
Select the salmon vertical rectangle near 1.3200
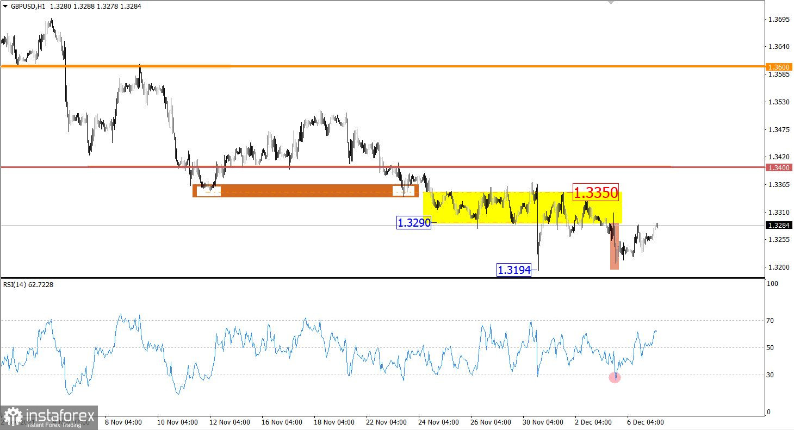click(x=615, y=246)
